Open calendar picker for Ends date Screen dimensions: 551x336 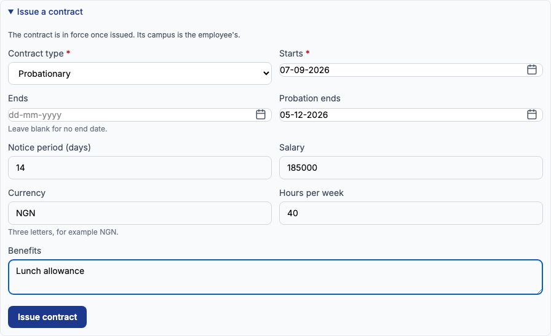(260, 114)
